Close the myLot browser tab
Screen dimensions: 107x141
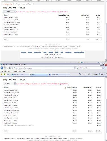(x=47, y=74)
